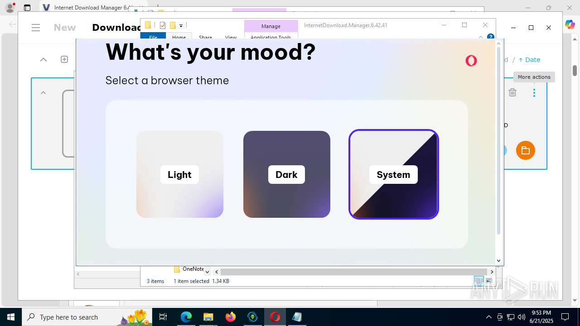Click the add-to-list plus icon
This screenshot has width=580, height=326.
point(64,59)
